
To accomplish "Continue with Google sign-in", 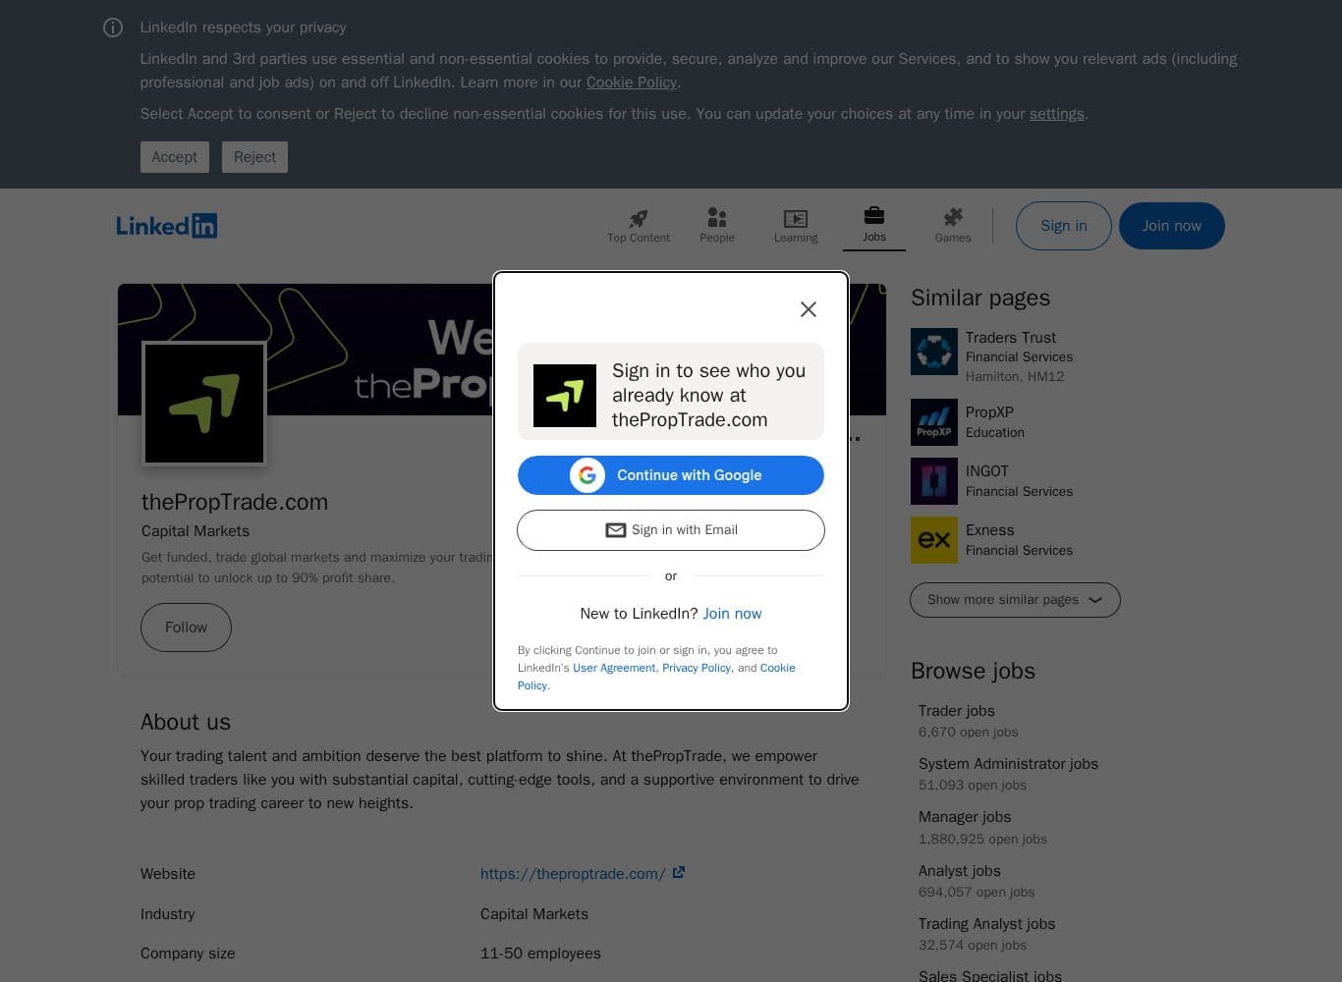I will click(671, 475).
